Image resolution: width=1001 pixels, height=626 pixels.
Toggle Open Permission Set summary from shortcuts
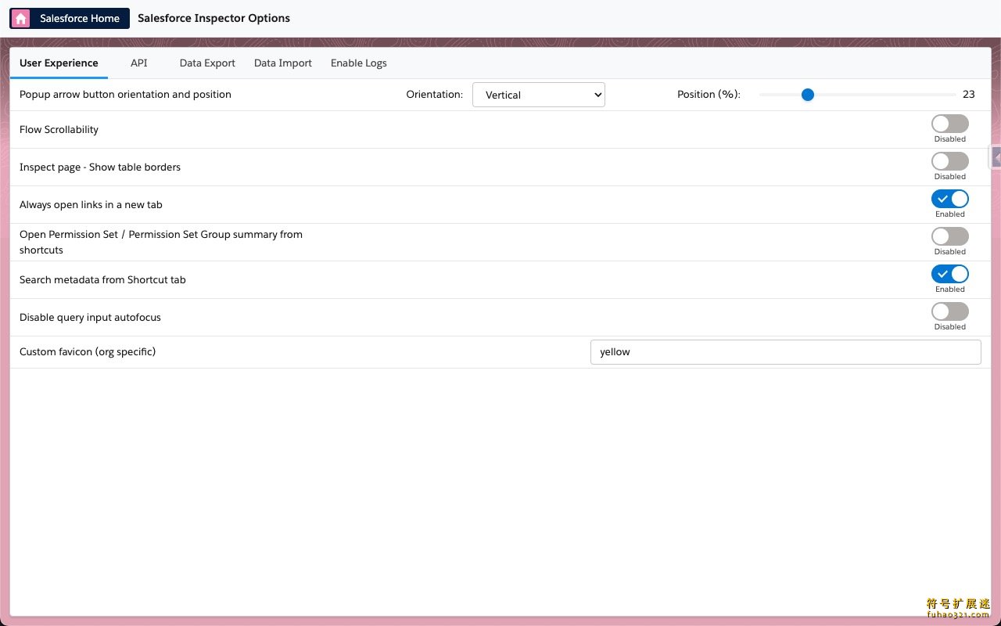tap(950, 236)
